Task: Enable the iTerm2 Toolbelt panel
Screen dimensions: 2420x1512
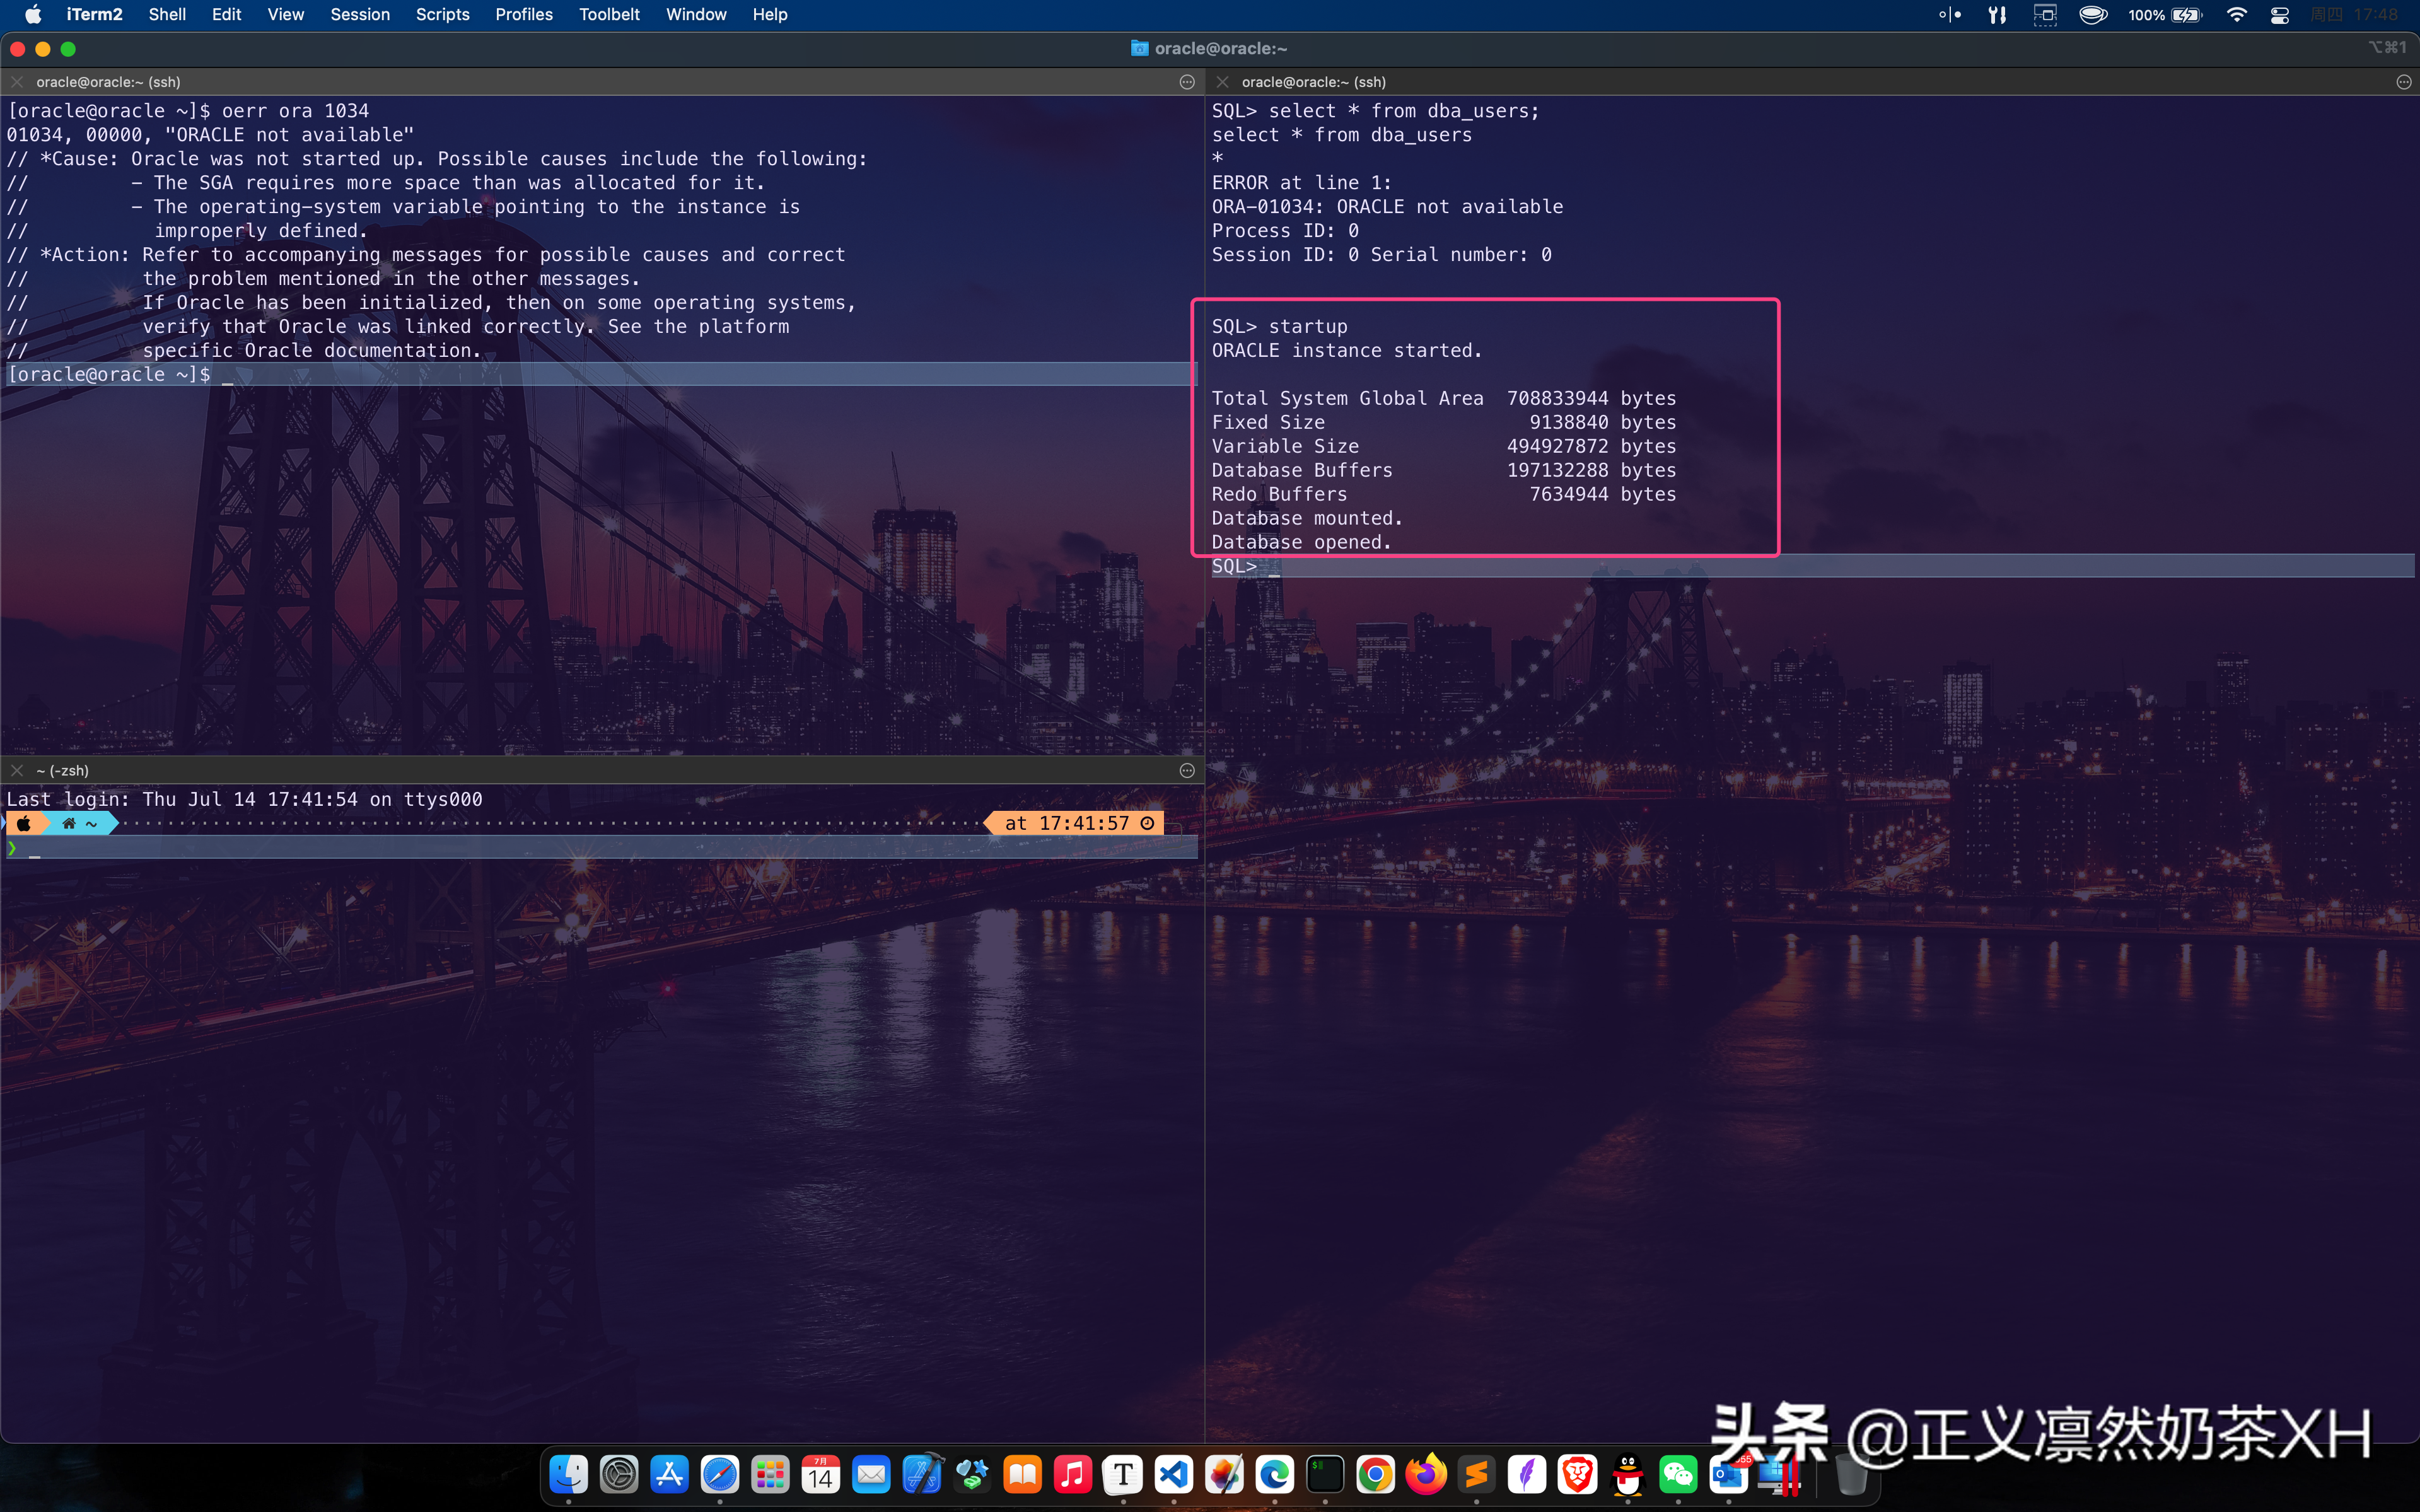Action: [x=609, y=14]
